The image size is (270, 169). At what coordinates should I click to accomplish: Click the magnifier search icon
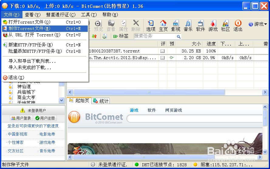[179, 37]
